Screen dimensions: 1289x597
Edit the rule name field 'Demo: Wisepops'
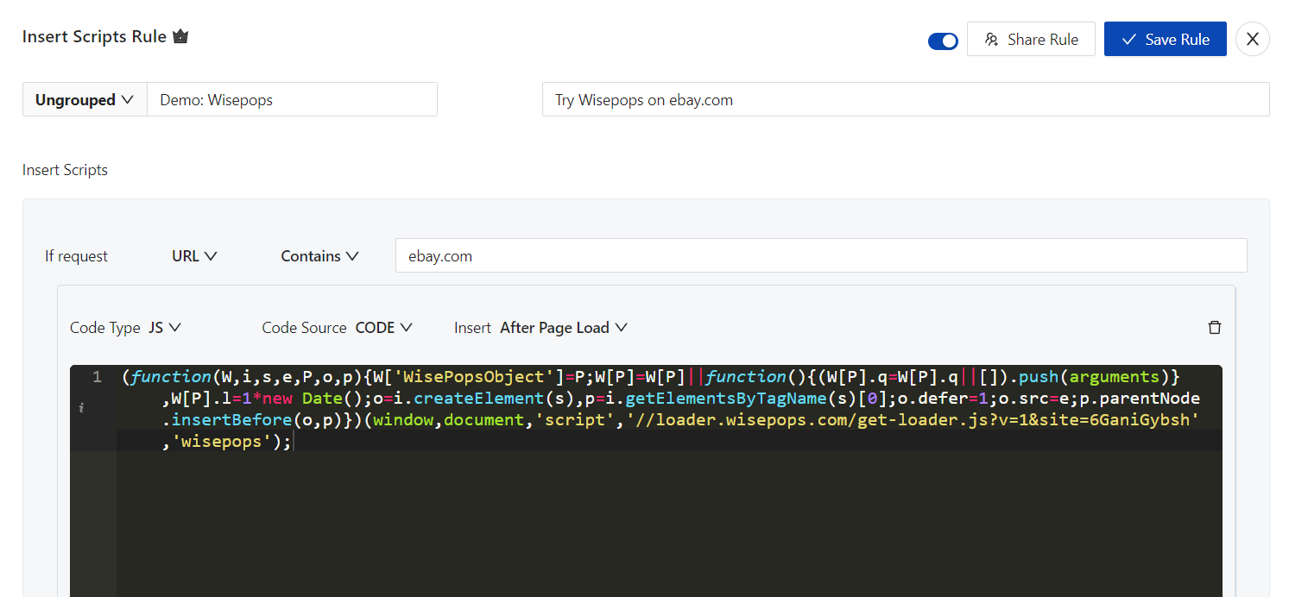292,99
